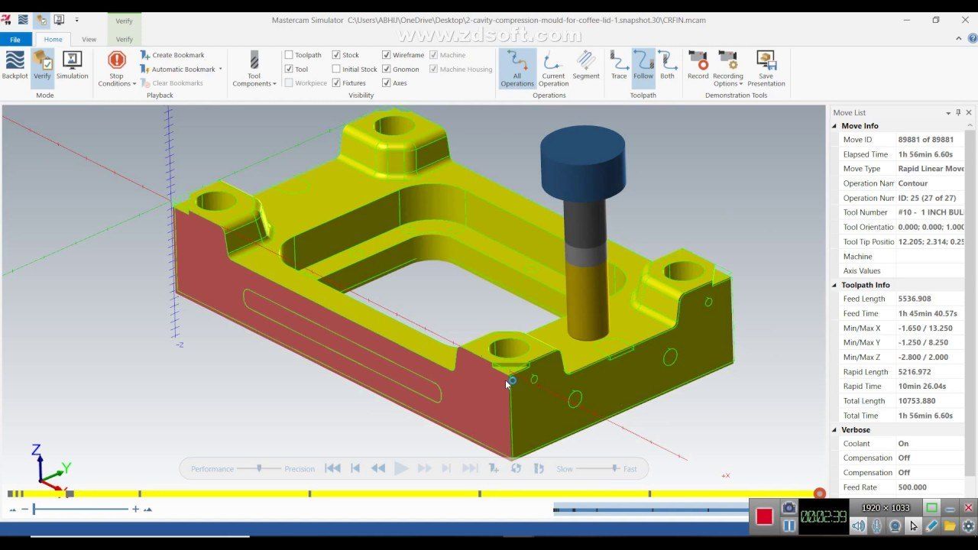Viewport: 978px width, 550px height.
Task: Adjust the Performance-Precision slider
Action: (259, 468)
